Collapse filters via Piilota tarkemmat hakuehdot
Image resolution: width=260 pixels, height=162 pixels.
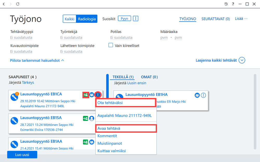pyautogui.click(x=37, y=60)
